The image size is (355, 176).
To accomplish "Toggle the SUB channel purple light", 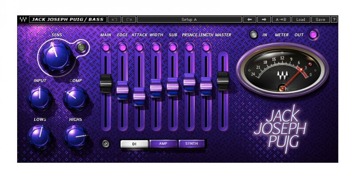I will tap(173, 47).
